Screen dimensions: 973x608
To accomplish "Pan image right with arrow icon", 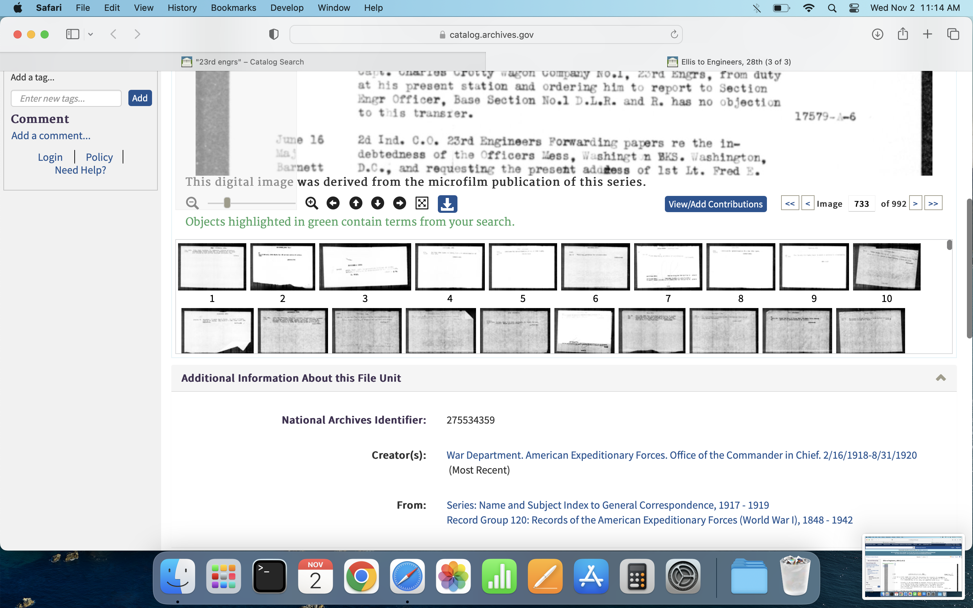I will point(399,203).
